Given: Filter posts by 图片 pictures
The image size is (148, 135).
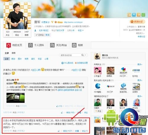Looking at the screenshot, I should pyautogui.click(x=20, y=59).
